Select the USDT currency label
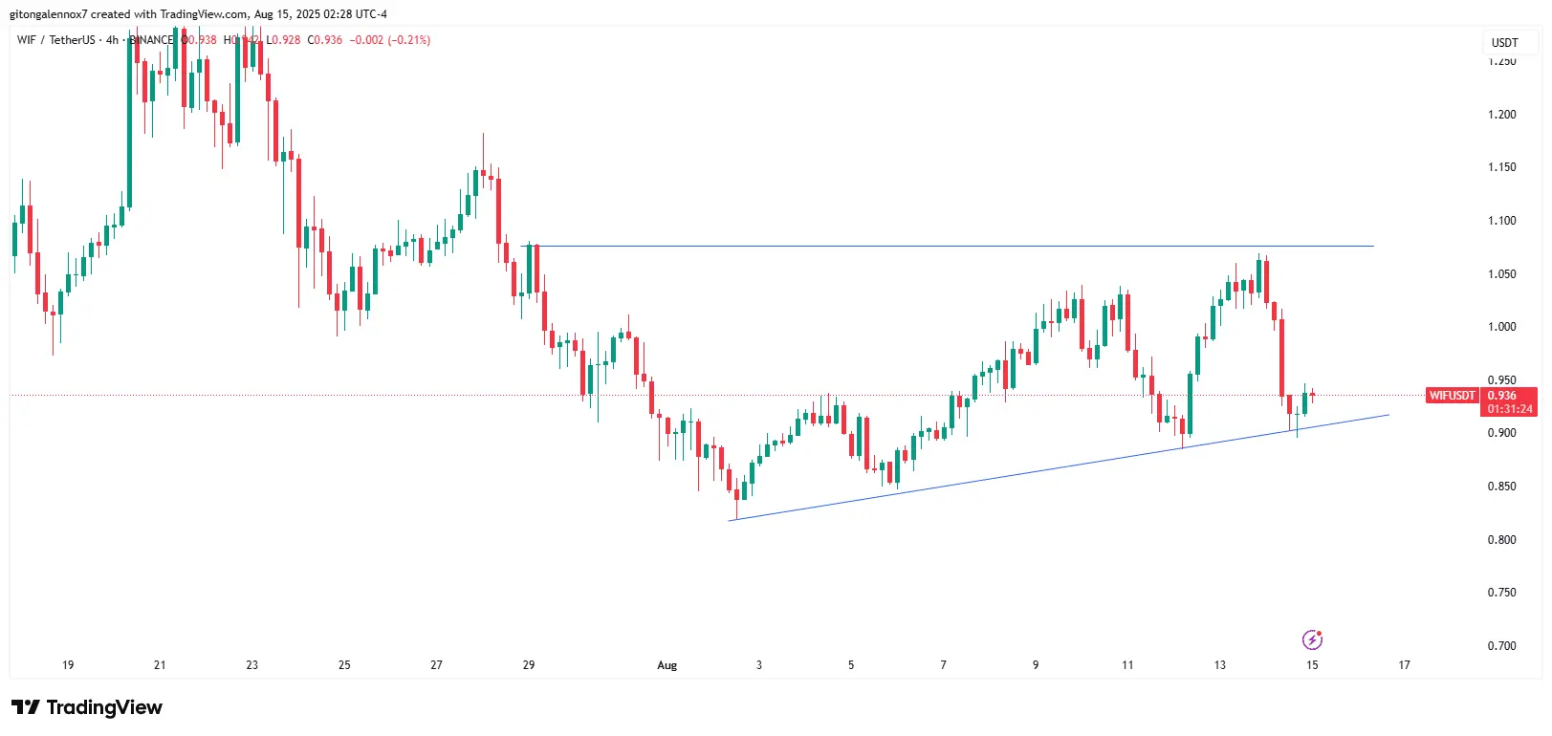This screenshot has width=1552, height=736. pos(1505,42)
